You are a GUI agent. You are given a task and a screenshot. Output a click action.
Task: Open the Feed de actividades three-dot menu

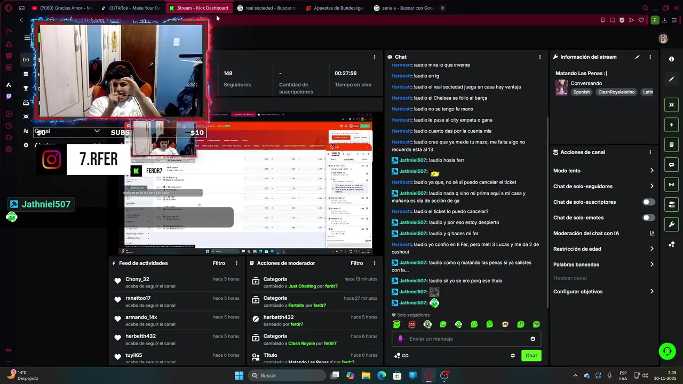tap(236, 263)
